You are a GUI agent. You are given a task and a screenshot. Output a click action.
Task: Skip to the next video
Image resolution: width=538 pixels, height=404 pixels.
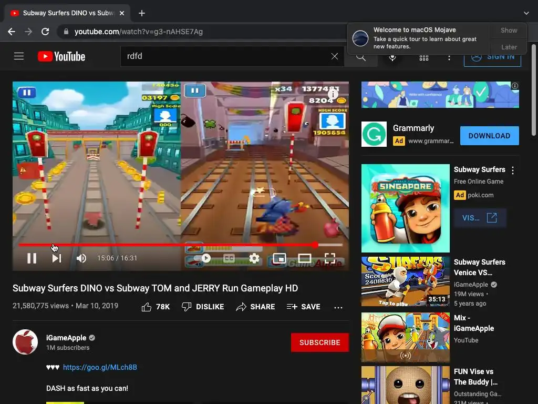click(57, 258)
